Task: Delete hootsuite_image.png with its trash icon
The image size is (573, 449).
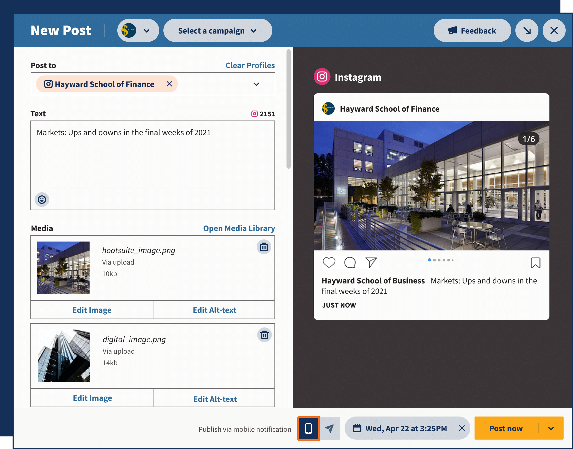Action: [264, 247]
